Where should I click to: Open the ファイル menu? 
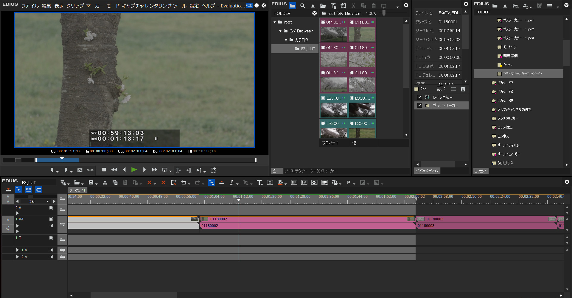click(x=30, y=6)
